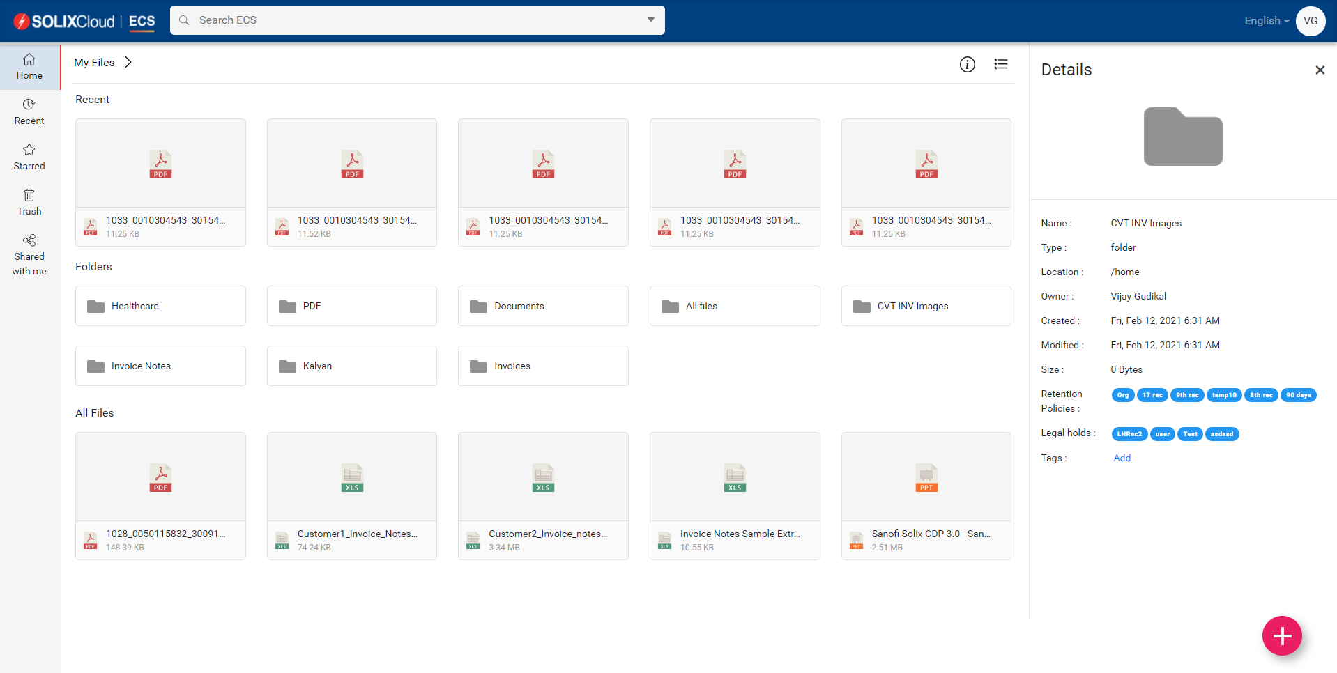
Task: Open the Healthcare folder
Action: [x=160, y=305]
